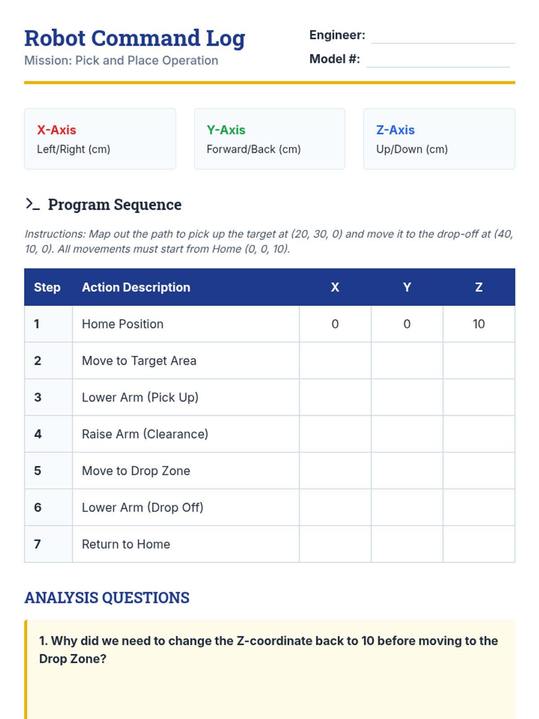The image size is (539, 719).
Task: Click the Step column header
Action: pos(47,288)
